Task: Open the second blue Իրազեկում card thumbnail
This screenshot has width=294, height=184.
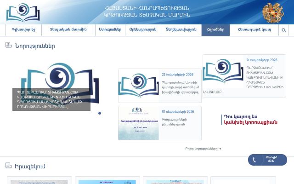Action: [x=107, y=181]
